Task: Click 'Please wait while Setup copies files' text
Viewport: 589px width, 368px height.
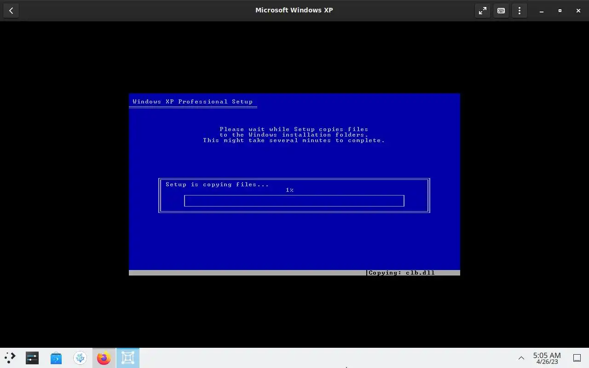Action: 294,129
